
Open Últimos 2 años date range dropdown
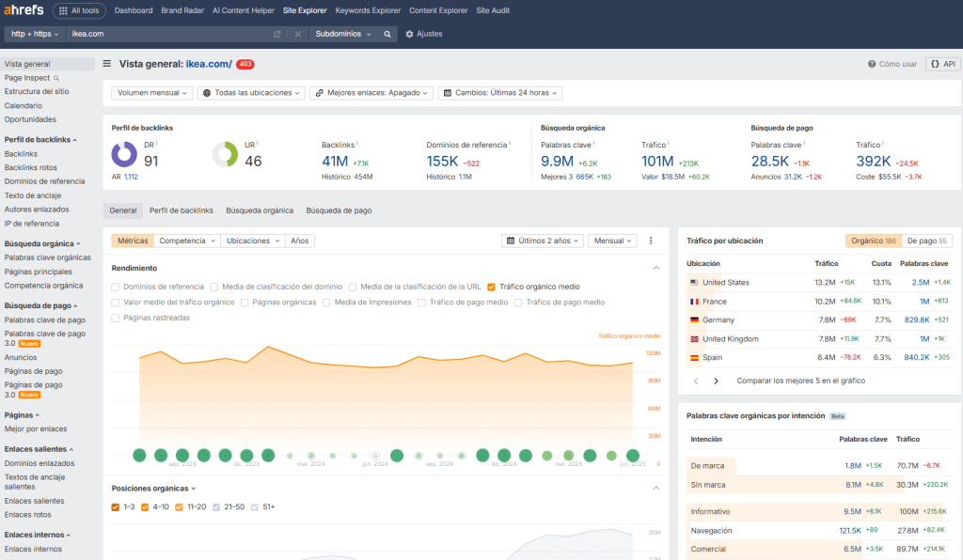[x=543, y=241]
